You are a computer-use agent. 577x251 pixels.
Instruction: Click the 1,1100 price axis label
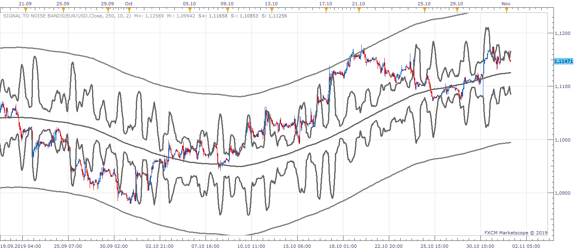click(562, 86)
